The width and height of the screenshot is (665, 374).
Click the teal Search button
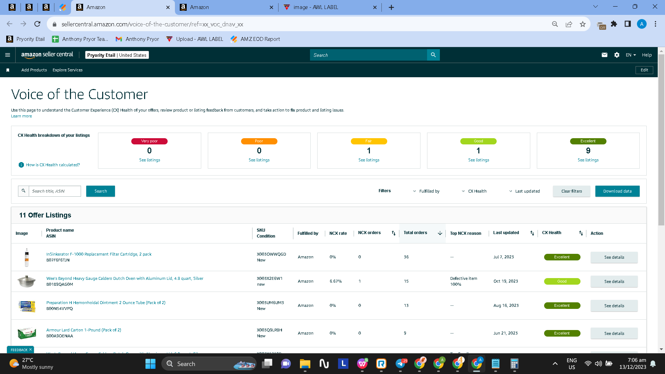click(100, 191)
